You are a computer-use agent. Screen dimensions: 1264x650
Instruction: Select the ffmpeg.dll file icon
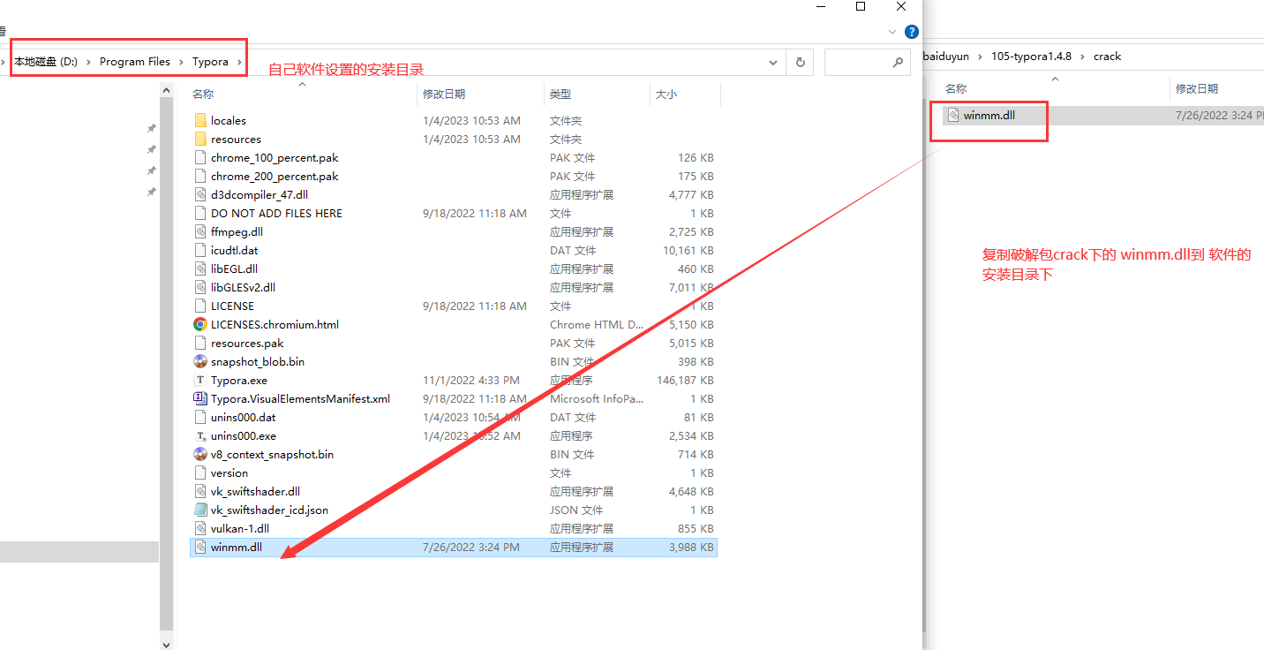coord(200,231)
